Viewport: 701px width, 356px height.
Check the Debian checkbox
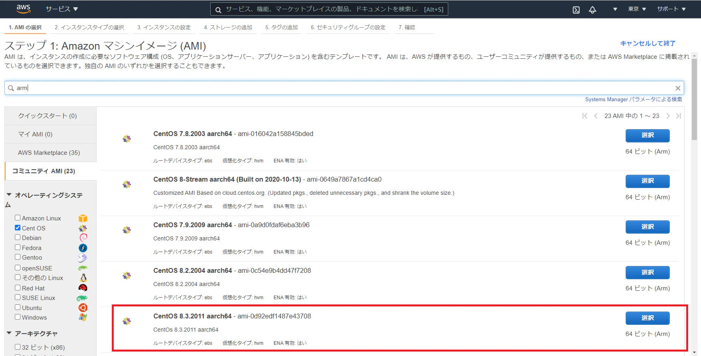(18, 237)
